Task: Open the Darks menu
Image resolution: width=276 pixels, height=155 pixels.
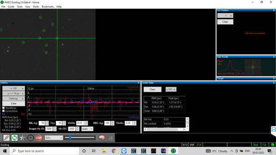Action: (36, 7)
